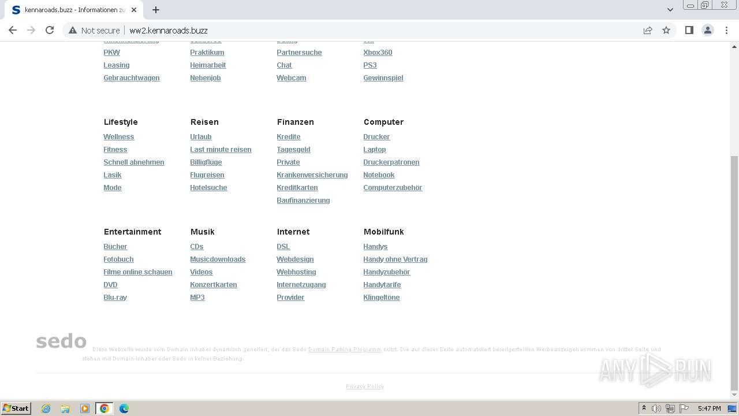The width and height of the screenshot is (739, 416).
Task: Open the Chrome profile menu
Action: (708, 30)
